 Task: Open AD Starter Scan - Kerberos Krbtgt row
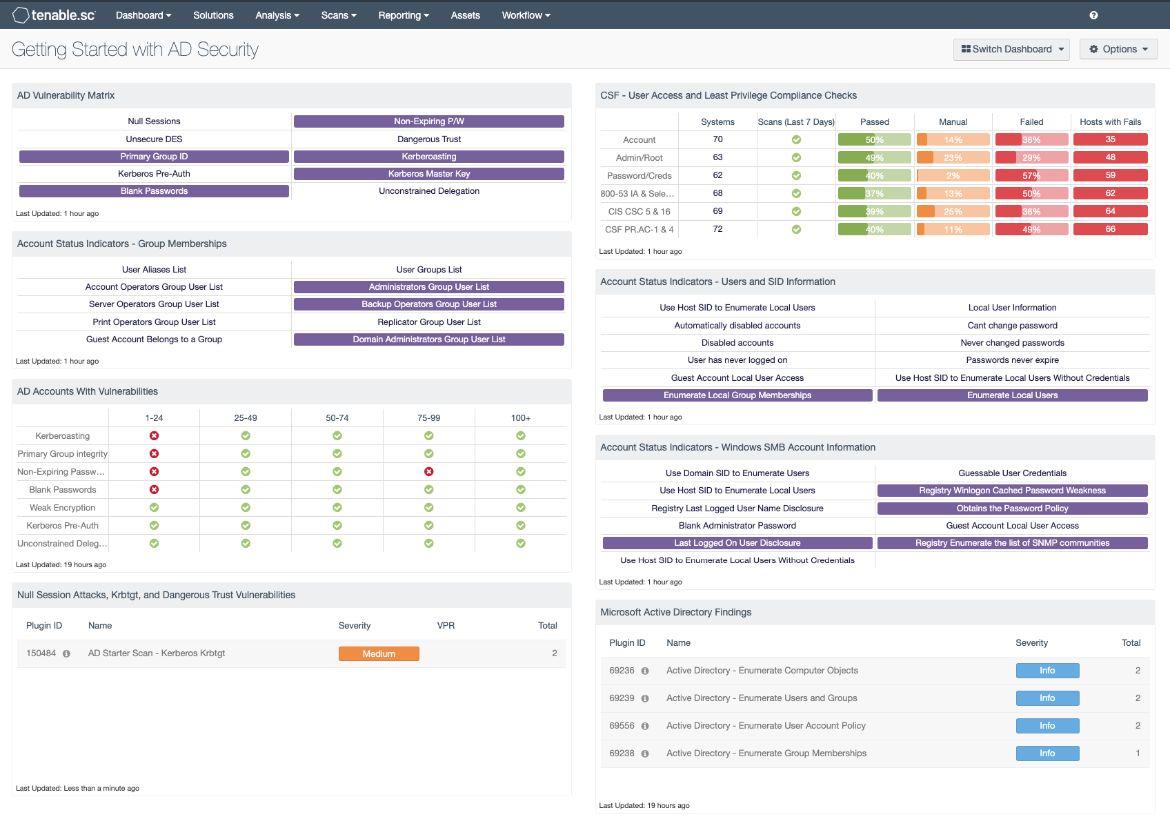291,653
